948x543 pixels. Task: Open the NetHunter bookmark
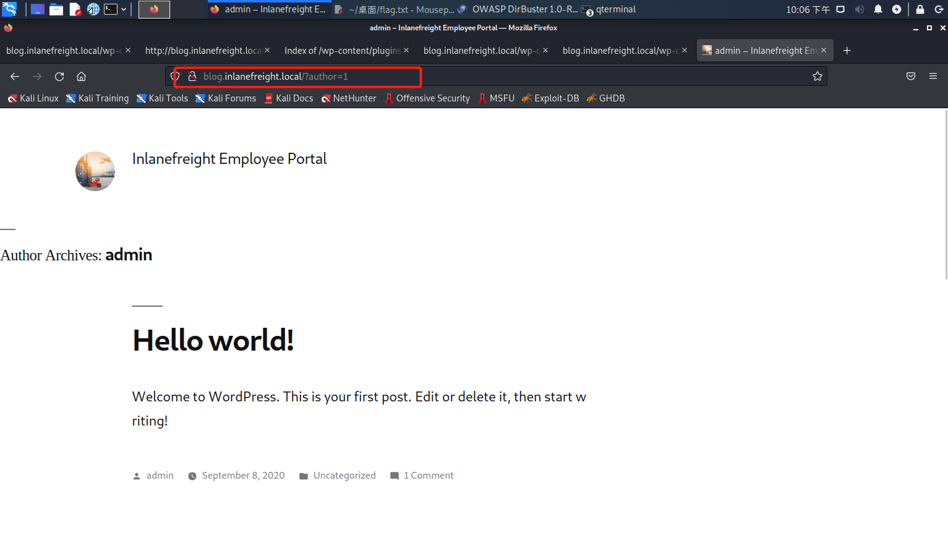coord(349,98)
